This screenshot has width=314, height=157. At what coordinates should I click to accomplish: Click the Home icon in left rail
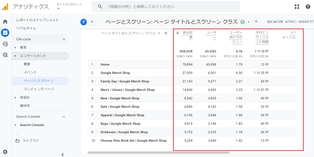click(5, 22)
